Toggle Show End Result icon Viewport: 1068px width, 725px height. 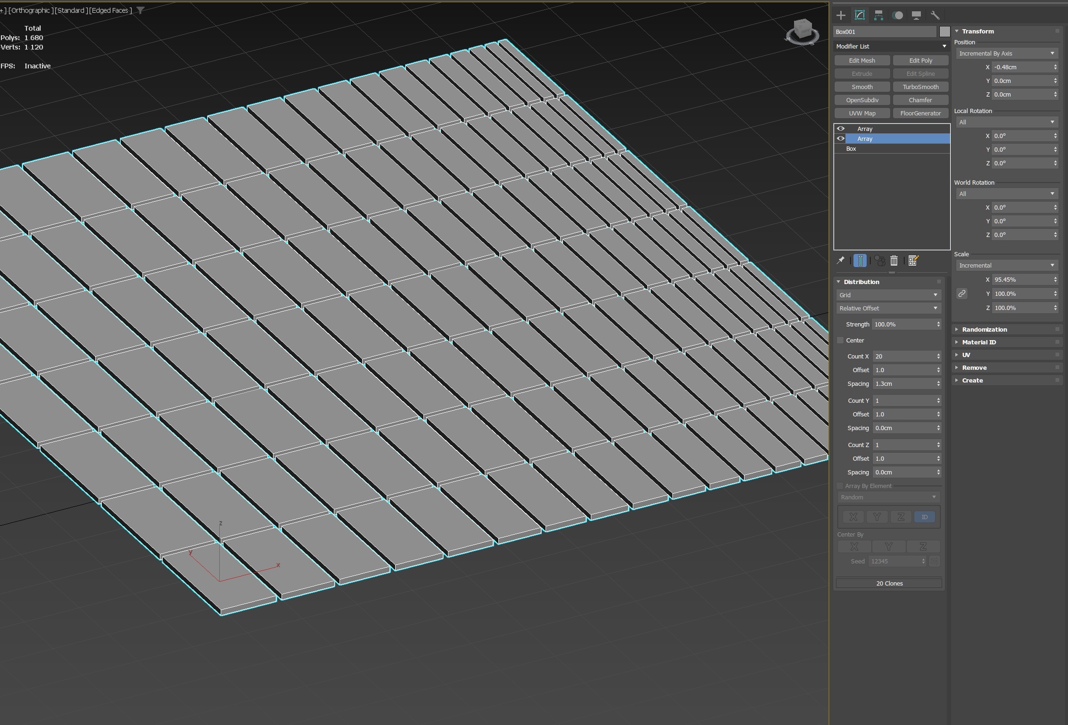click(860, 261)
